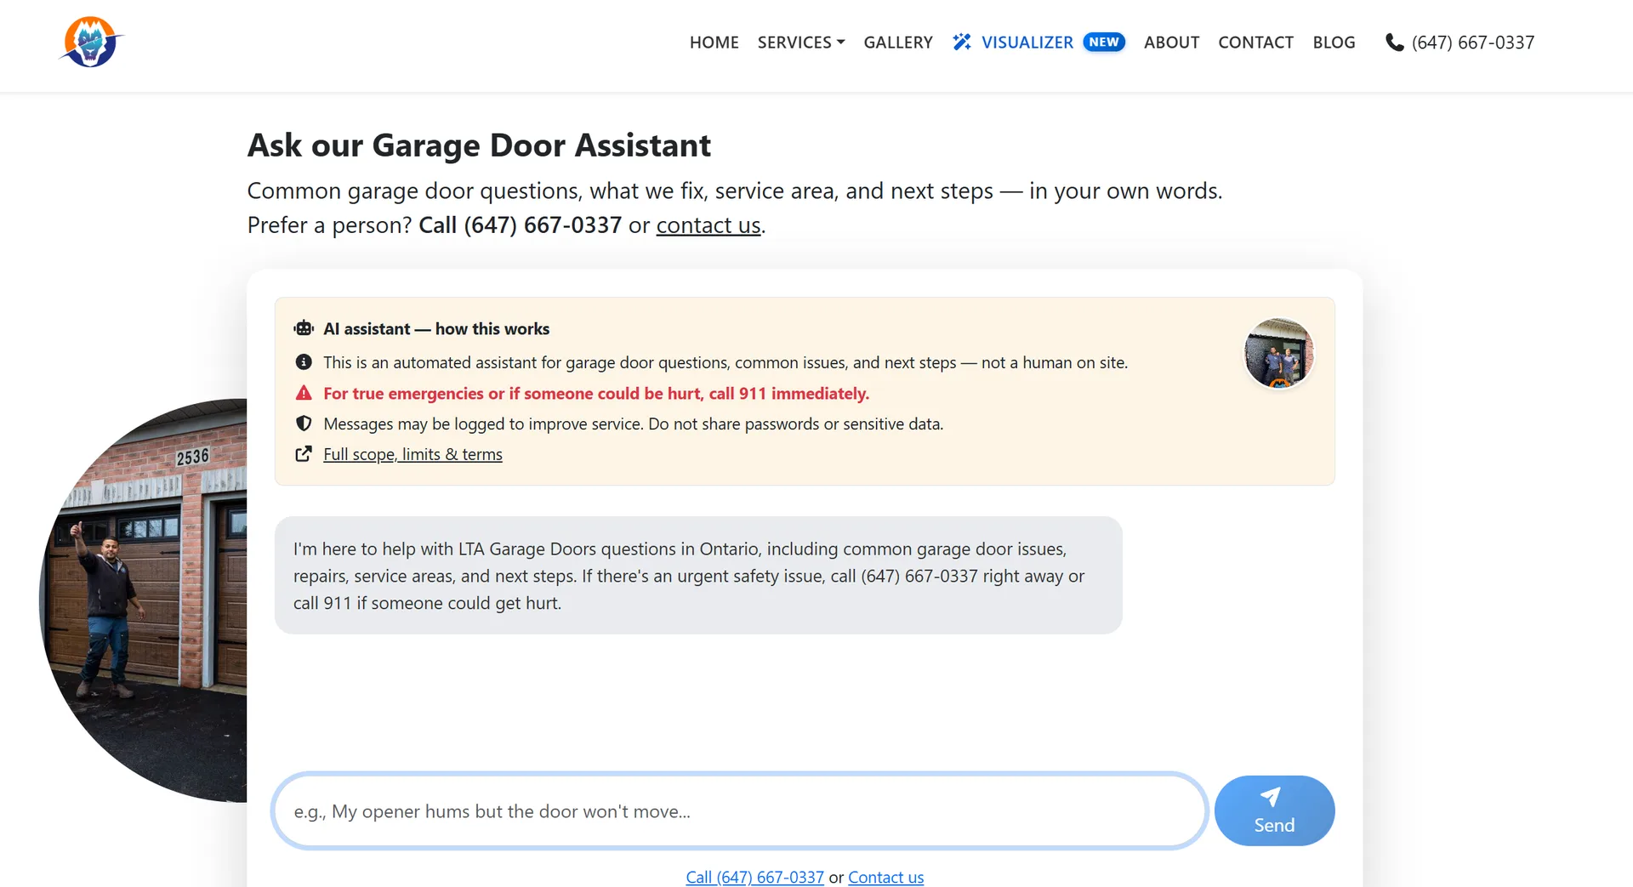This screenshot has height=887, width=1633.
Task: Open the Home menu item
Action: tap(714, 42)
